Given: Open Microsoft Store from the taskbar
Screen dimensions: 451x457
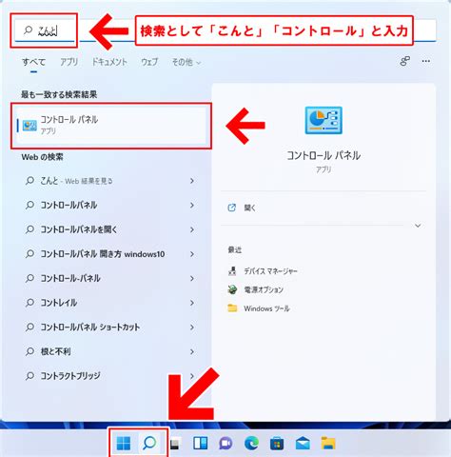Looking at the screenshot, I should click(277, 444).
